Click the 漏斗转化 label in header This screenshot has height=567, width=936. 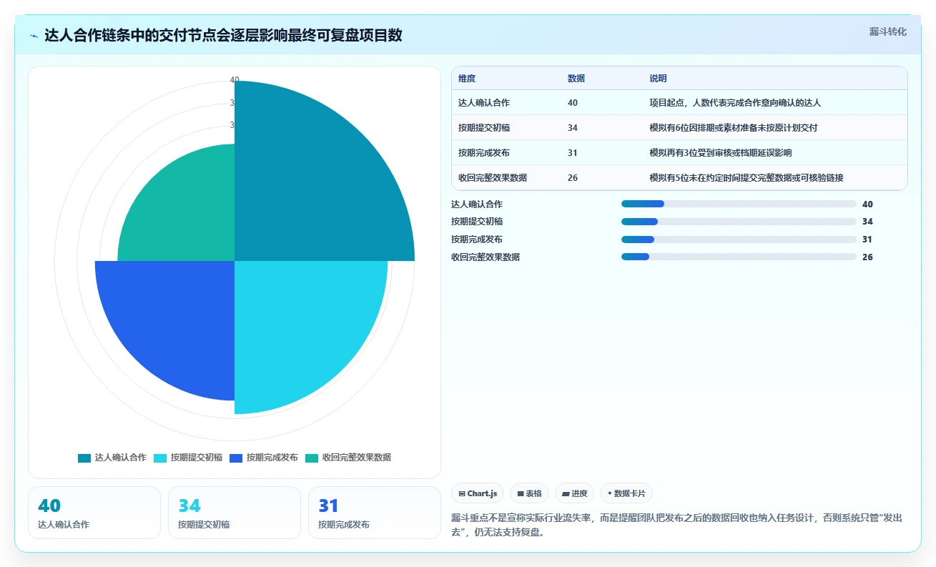[x=887, y=31]
